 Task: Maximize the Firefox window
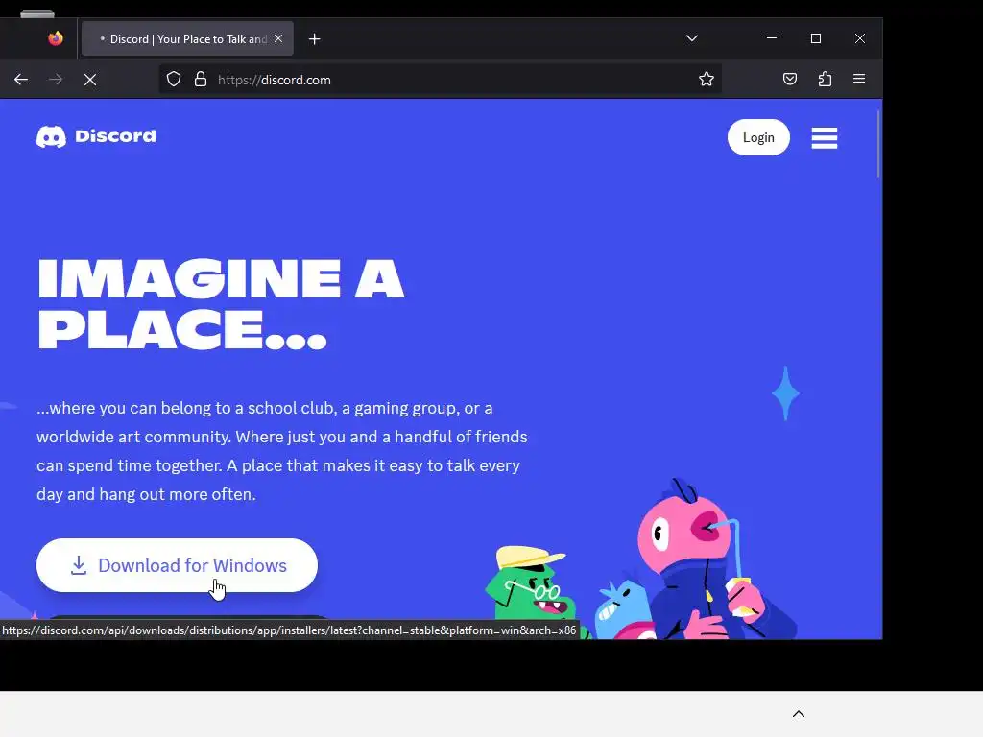click(816, 38)
